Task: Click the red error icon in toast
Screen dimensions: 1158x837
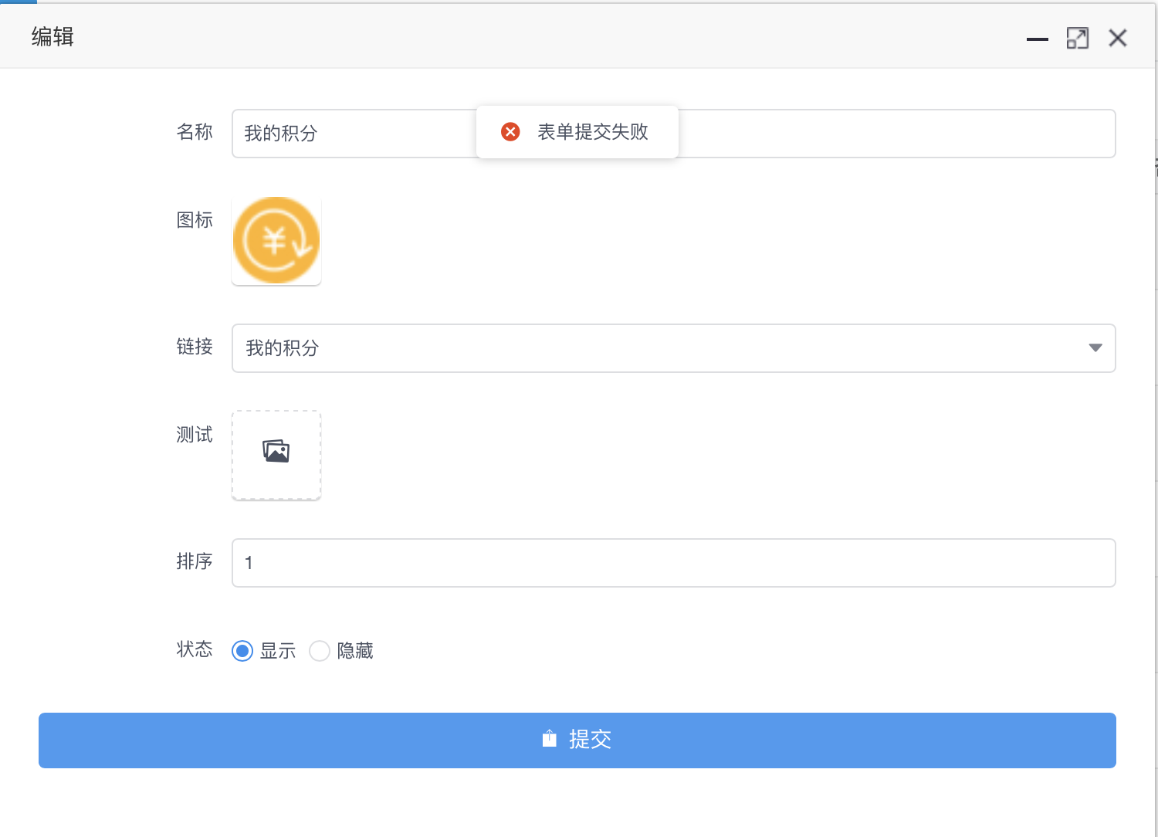Action: [x=510, y=132]
